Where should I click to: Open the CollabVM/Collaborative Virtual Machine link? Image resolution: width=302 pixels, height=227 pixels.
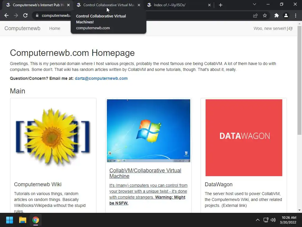click(x=145, y=173)
